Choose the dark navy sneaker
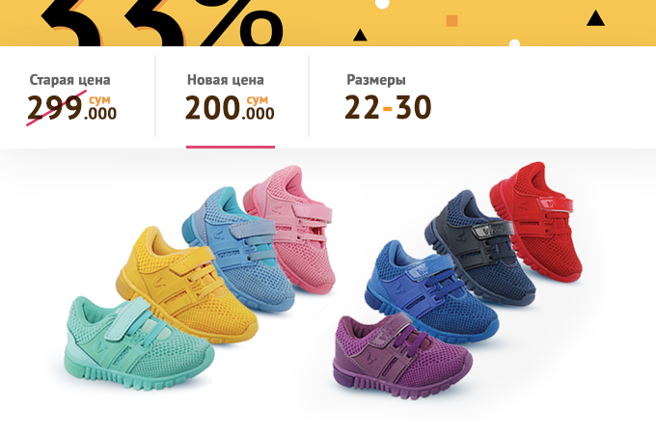Screen dimensions: 656x437 pos(481,247)
